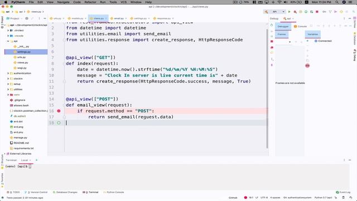The image size is (357, 201).
Task: Switch to the urls.py editor tab
Action: tap(57, 18)
